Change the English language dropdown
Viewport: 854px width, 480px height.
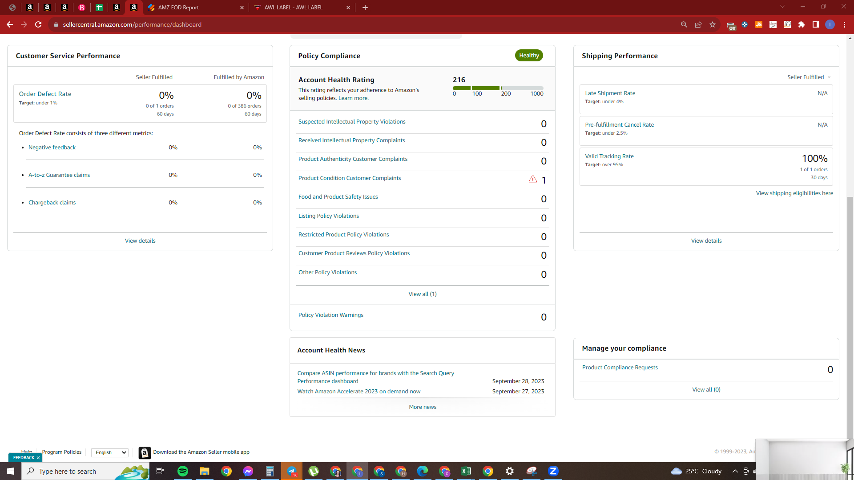click(110, 452)
